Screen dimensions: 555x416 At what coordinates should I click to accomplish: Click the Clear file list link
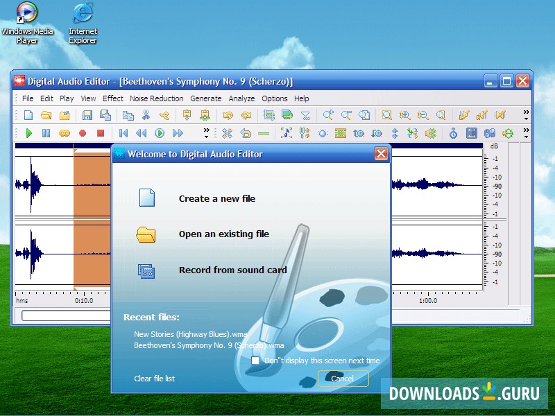154,379
